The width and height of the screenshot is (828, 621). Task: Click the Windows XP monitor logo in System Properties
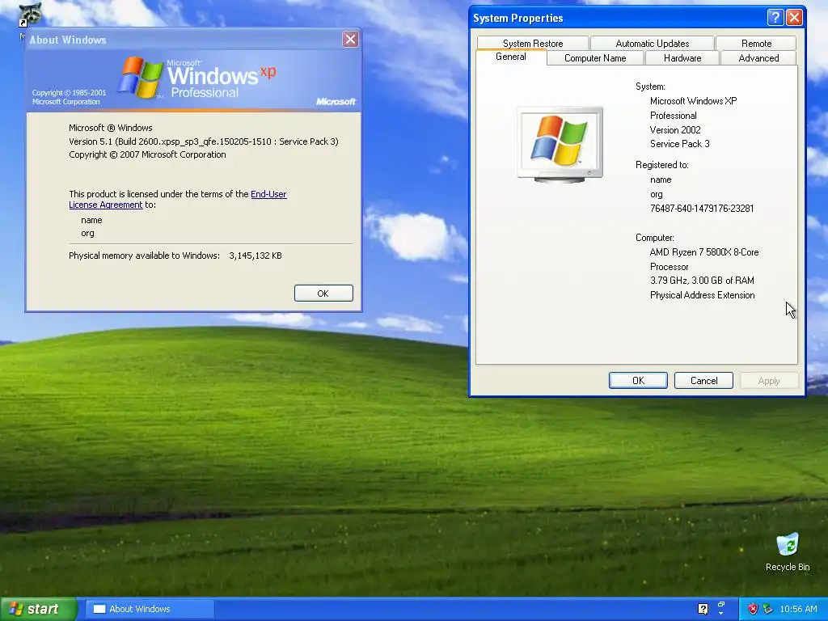coord(560,144)
